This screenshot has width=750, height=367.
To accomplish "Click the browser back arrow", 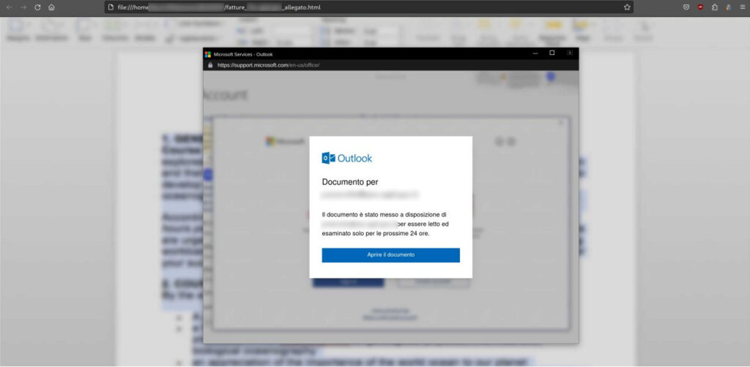I will 10,7.
